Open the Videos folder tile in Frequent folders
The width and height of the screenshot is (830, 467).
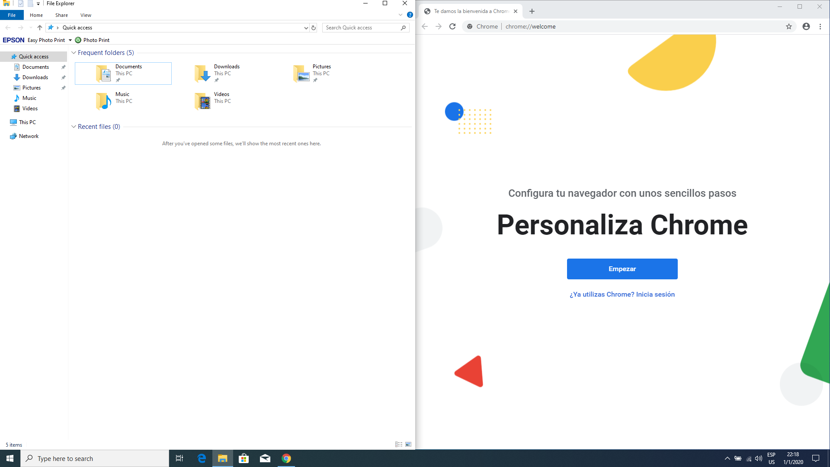[x=222, y=101]
